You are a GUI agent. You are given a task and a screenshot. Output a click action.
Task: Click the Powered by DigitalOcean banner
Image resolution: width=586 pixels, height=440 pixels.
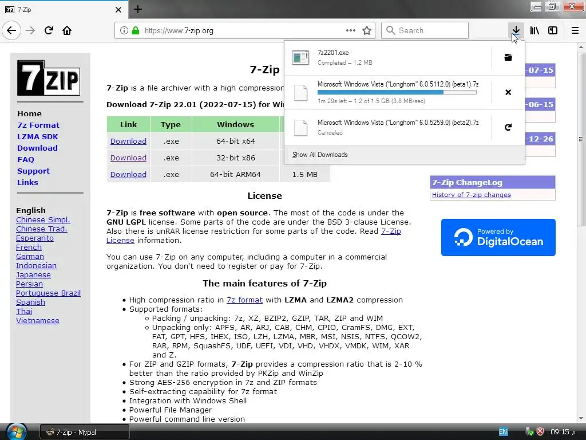coord(498,238)
